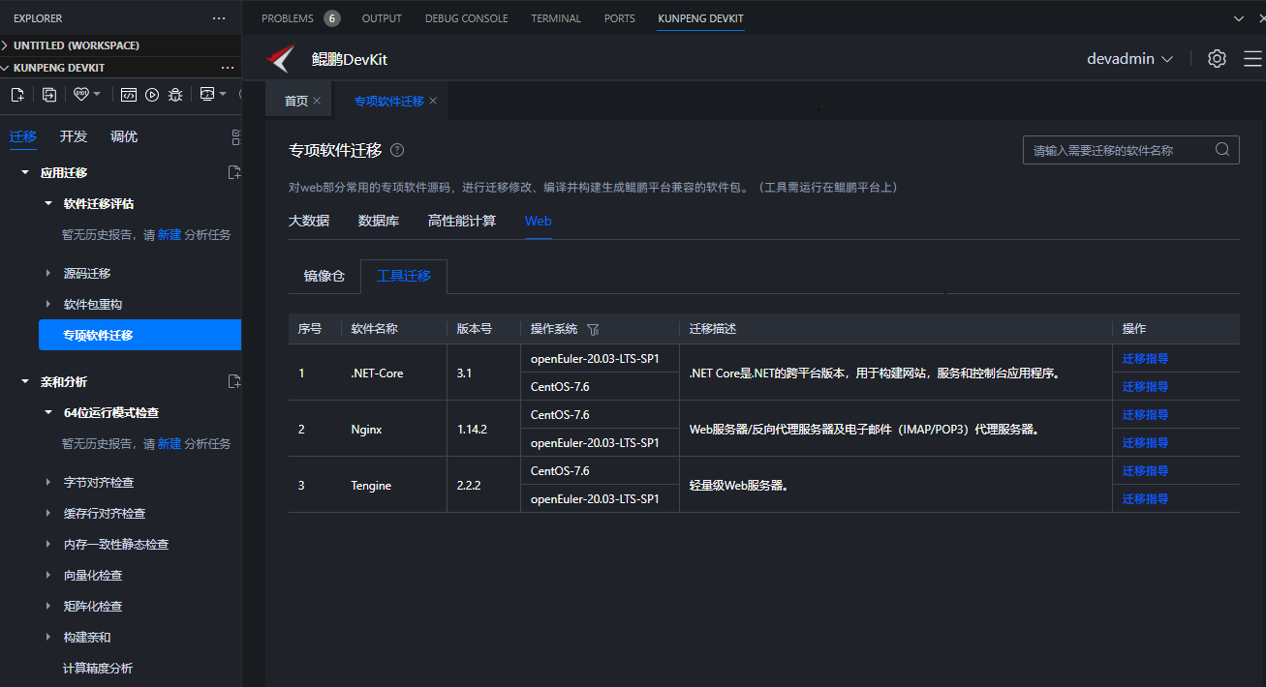Open the hamburger menu icon

[x=1252, y=59]
